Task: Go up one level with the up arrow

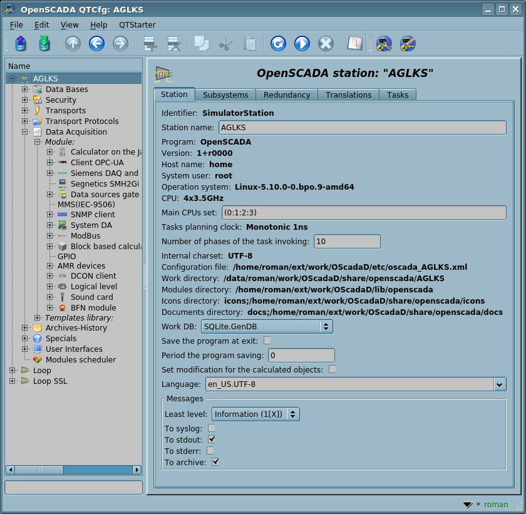Action: 73,44
